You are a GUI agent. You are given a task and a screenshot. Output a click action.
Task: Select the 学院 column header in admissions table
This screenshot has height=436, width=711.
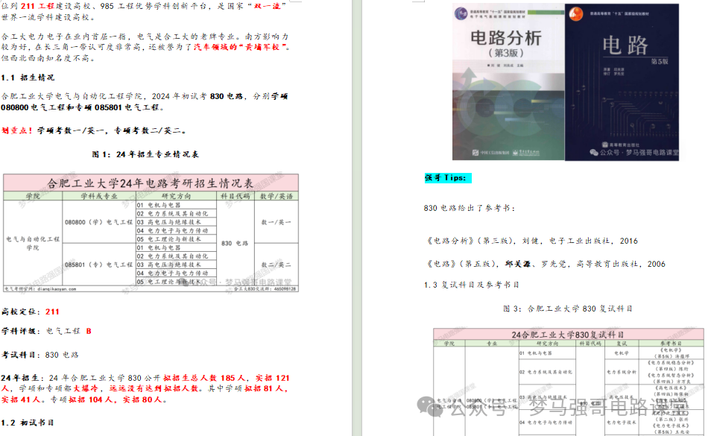coord(31,195)
